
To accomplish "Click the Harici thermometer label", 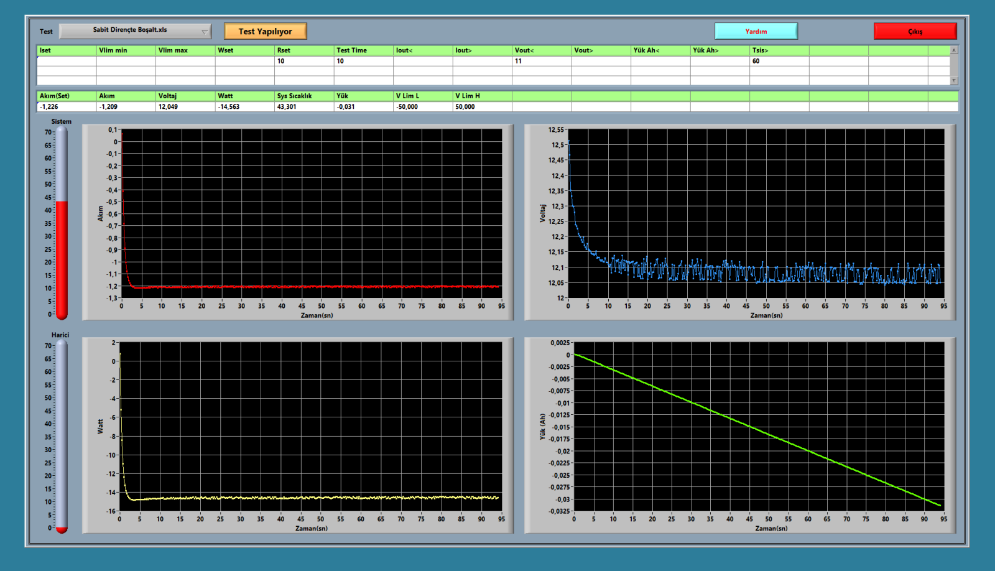I will (x=60, y=335).
